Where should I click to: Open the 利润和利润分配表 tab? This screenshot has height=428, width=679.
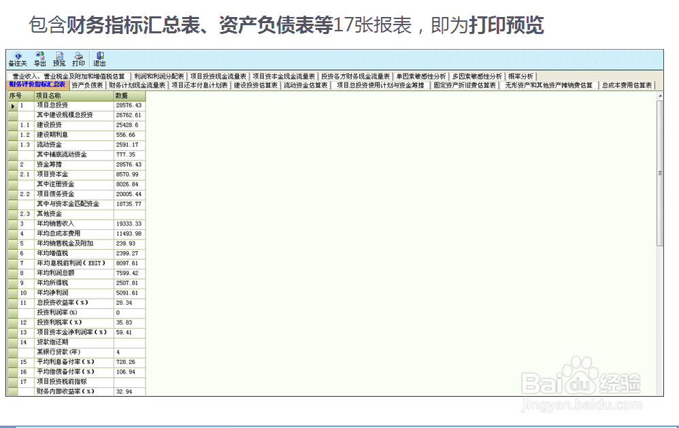159,76
